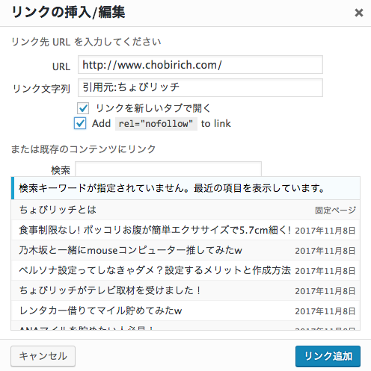Pick ちょびリッチがテレビ取材を受けました entry
The width and height of the screenshot is (371, 371).
click(x=185, y=290)
